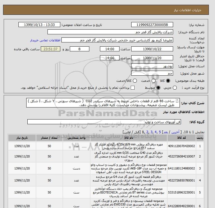The image size is (215, 208).
Task: Click the کد کالا column header
Action: click(x=181, y=138)
